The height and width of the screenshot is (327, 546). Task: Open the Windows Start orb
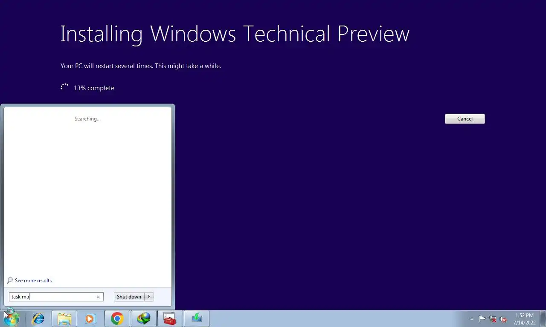pyautogui.click(x=11, y=318)
